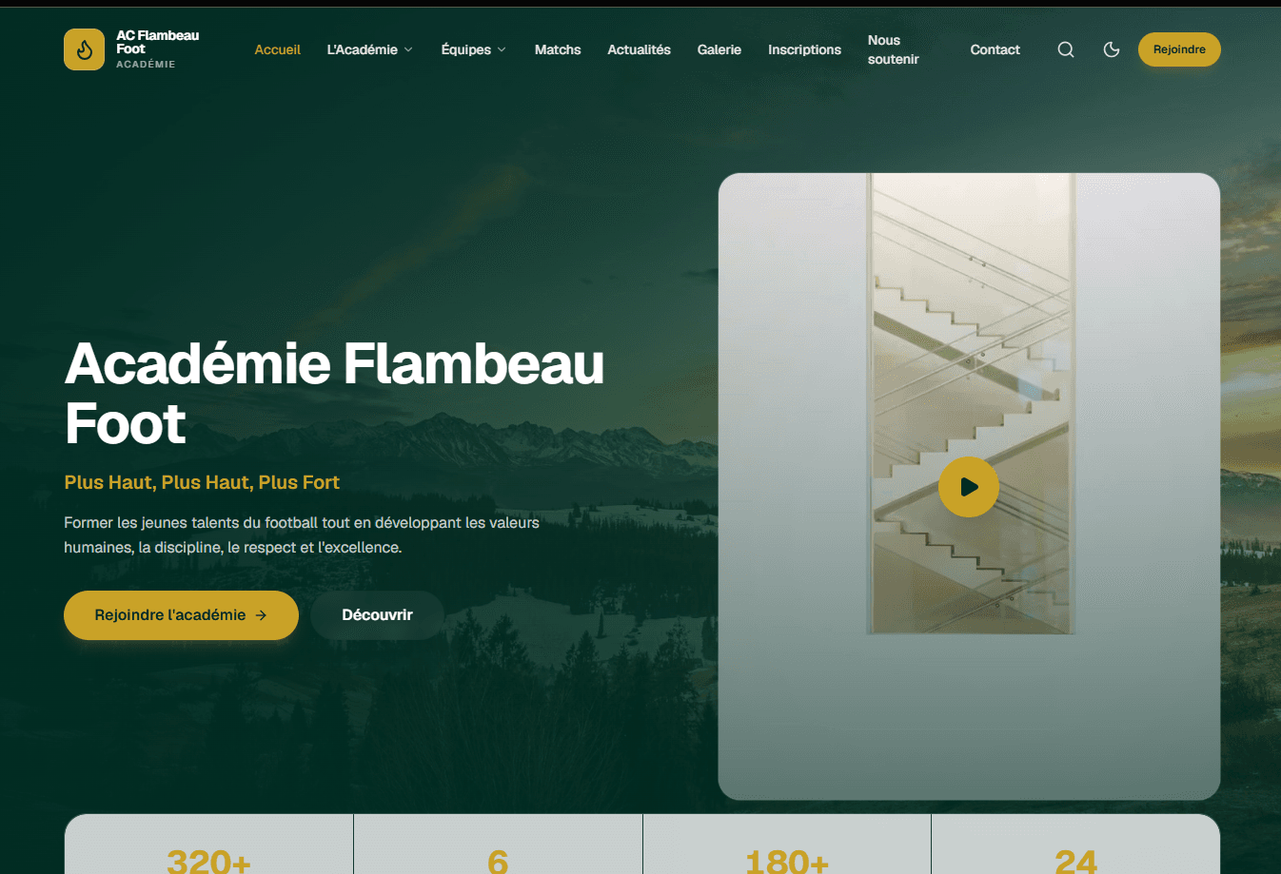Image resolution: width=1281 pixels, height=874 pixels.
Task: Click the 180+ statistic
Action: click(x=787, y=862)
